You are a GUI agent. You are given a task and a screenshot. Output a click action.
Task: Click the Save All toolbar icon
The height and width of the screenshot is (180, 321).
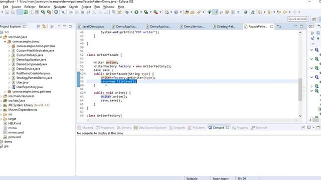click(13, 12)
